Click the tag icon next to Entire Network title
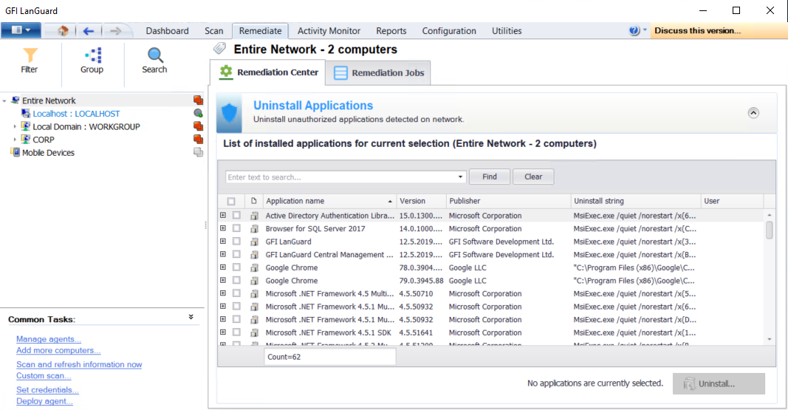This screenshot has height=410, width=788. 219,49
